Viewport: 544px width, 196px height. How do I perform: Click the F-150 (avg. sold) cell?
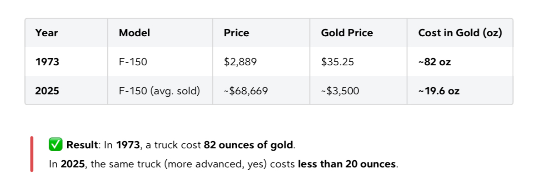tap(159, 91)
